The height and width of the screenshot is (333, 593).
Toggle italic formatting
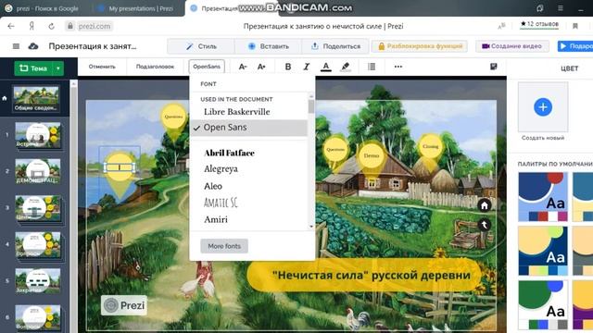[x=307, y=67]
